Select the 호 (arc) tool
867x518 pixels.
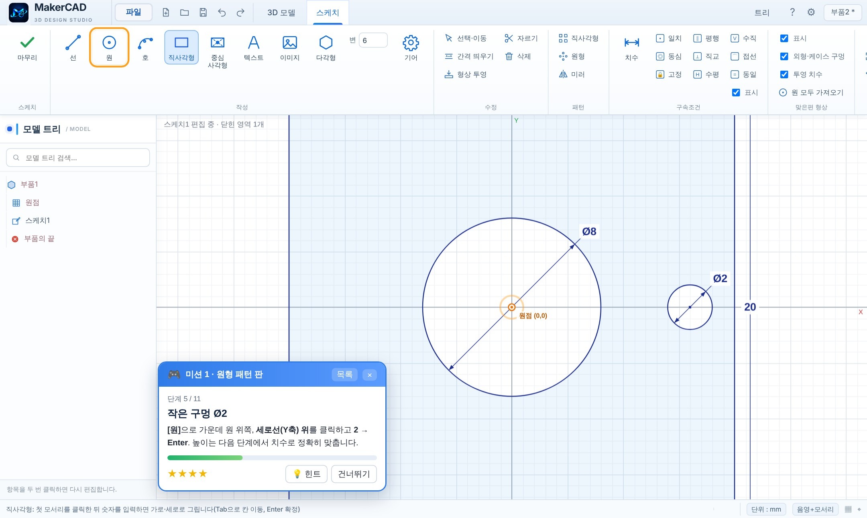click(x=145, y=47)
